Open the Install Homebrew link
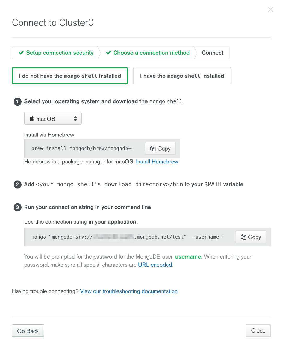Viewport: 282px width, 349px height. click(x=157, y=162)
